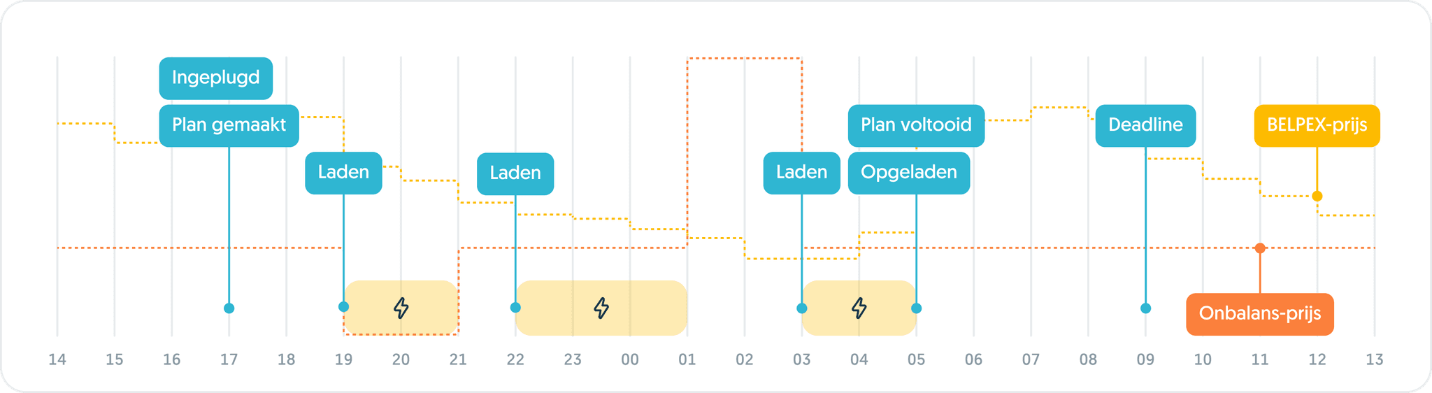This screenshot has width=1432, height=393.
Task: Click the orange Onbalans-prijs legend label
Action: [x=1259, y=314]
